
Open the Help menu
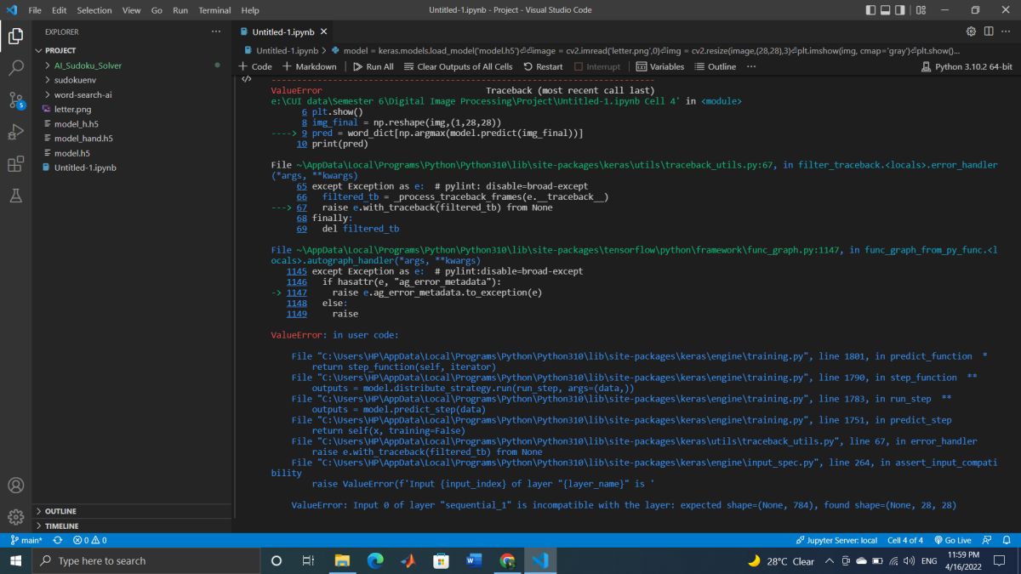point(250,10)
